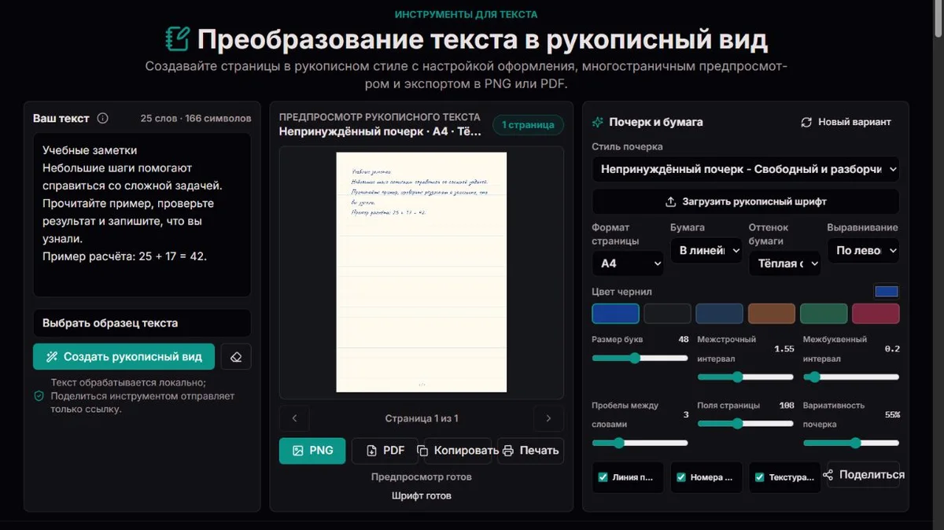The width and height of the screenshot is (944, 530).
Task: Click the Межстрочный интервал slider
Action: 745,377
